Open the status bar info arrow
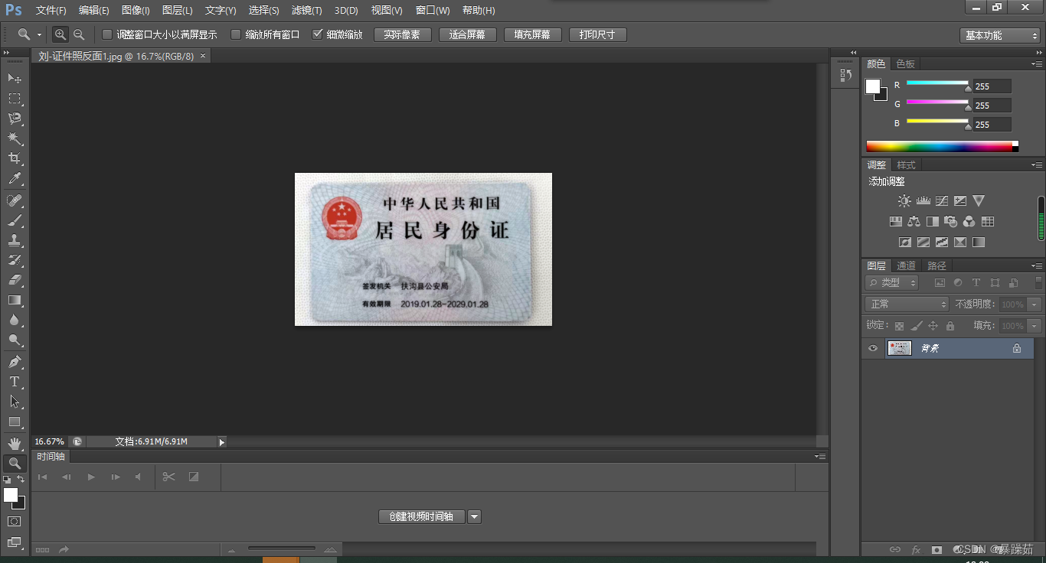The height and width of the screenshot is (563, 1046). click(222, 442)
